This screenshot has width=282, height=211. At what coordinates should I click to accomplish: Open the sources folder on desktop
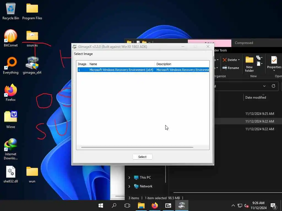pyautogui.click(x=32, y=38)
